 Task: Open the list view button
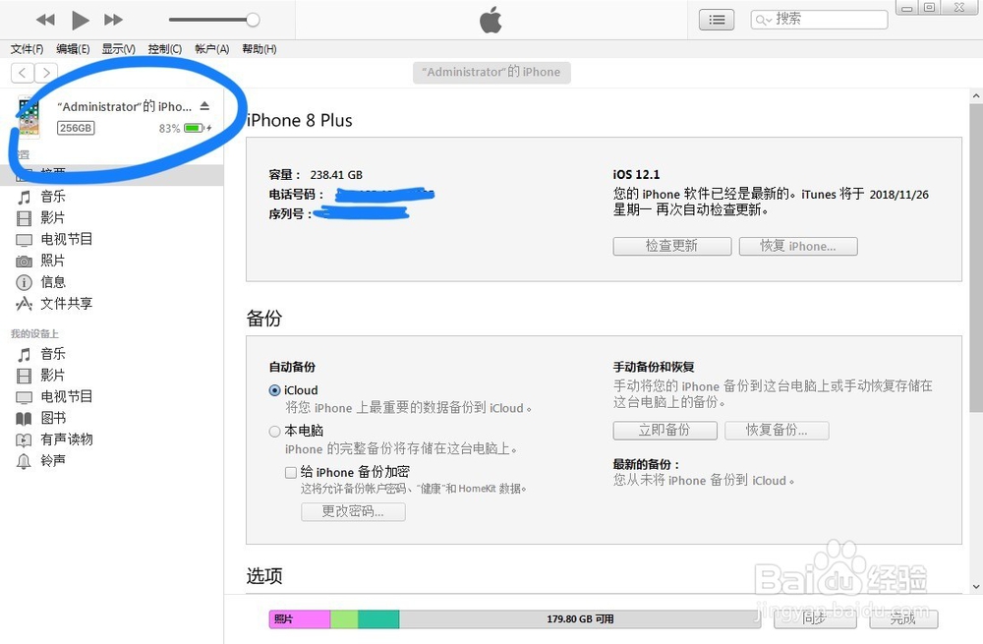717,20
